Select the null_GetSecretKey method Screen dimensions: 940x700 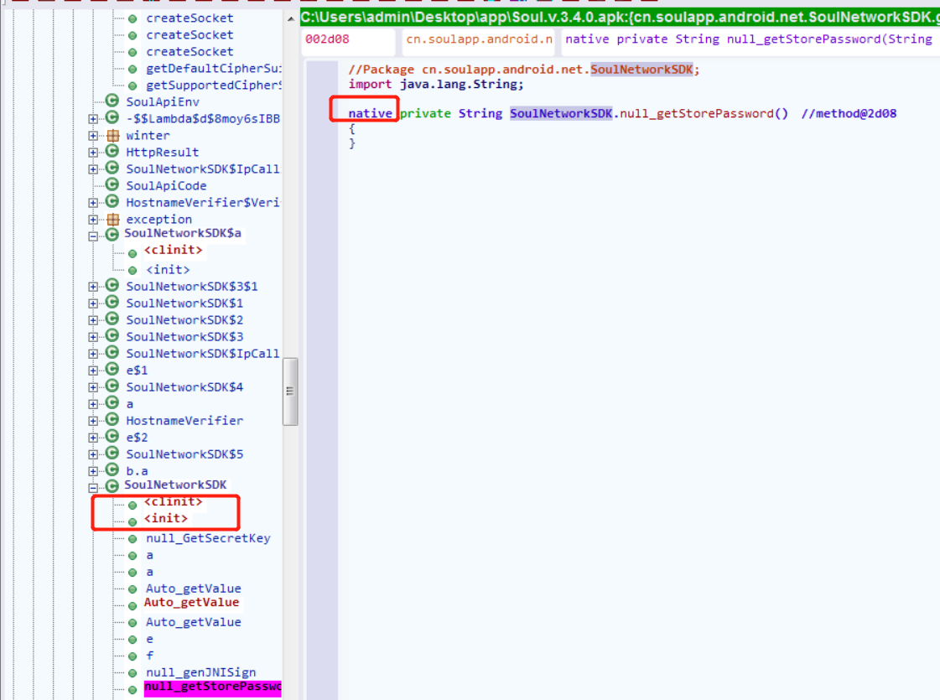click(x=208, y=538)
